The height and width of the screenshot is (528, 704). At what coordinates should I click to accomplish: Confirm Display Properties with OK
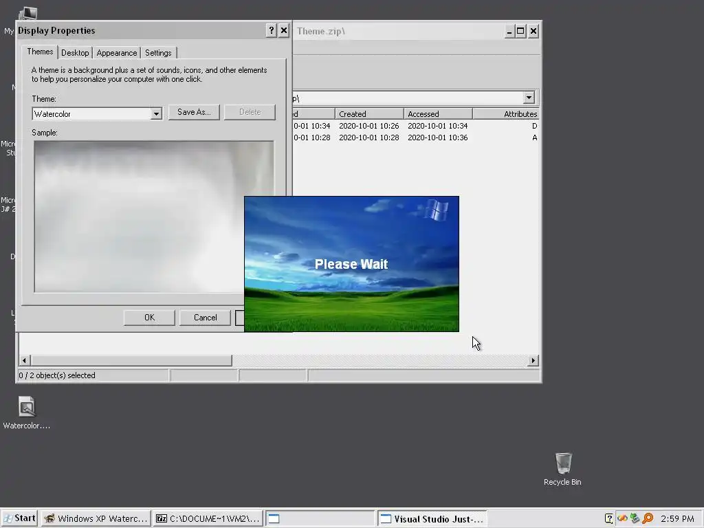click(149, 318)
